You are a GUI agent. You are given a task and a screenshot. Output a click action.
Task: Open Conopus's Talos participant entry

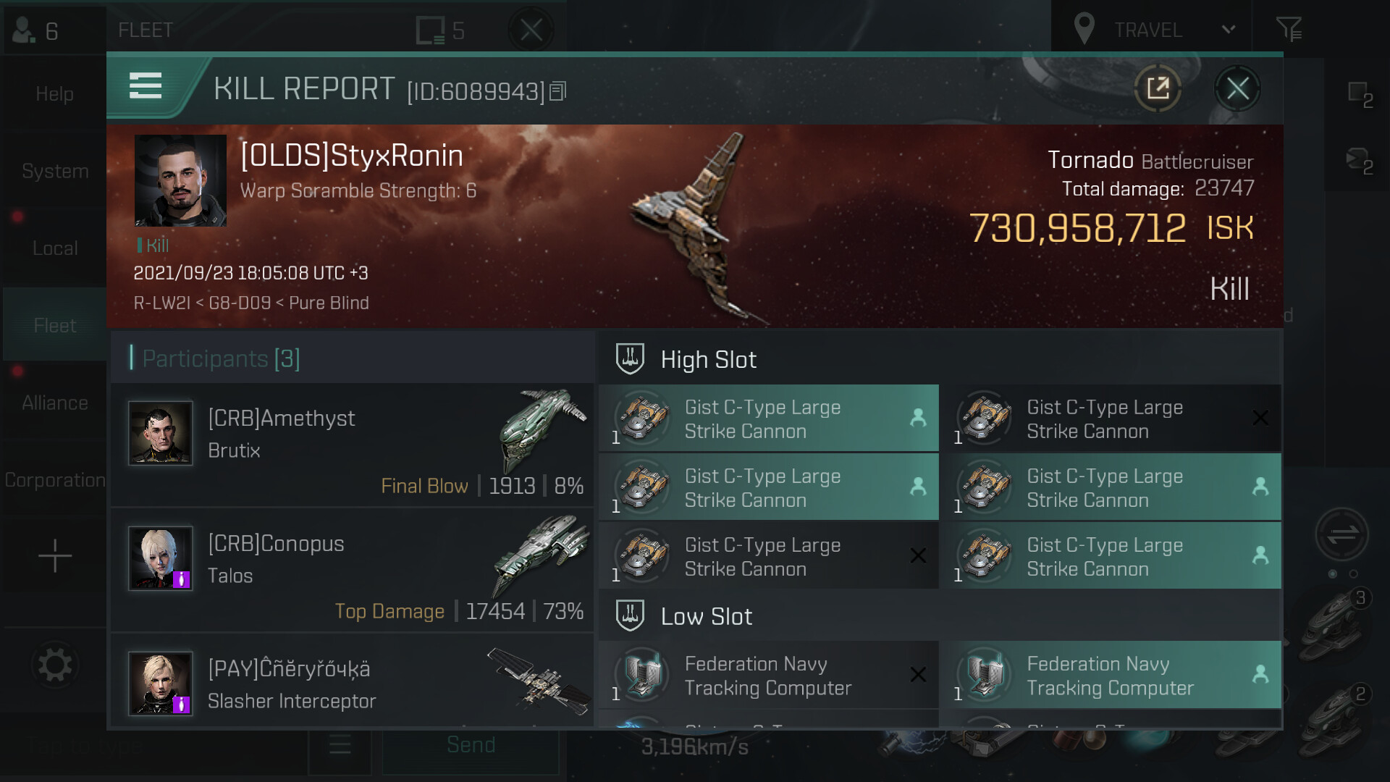[x=353, y=570]
